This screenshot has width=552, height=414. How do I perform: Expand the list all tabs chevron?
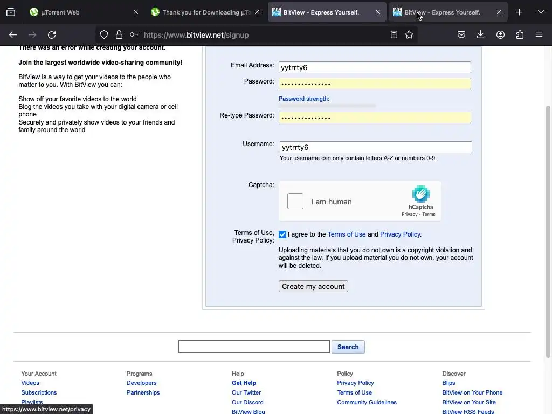coord(541,12)
